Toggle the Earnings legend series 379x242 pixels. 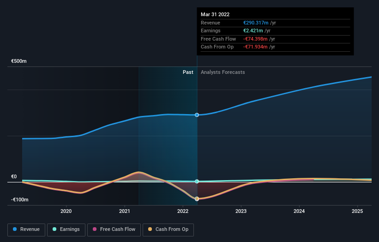(x=66, y=230)
